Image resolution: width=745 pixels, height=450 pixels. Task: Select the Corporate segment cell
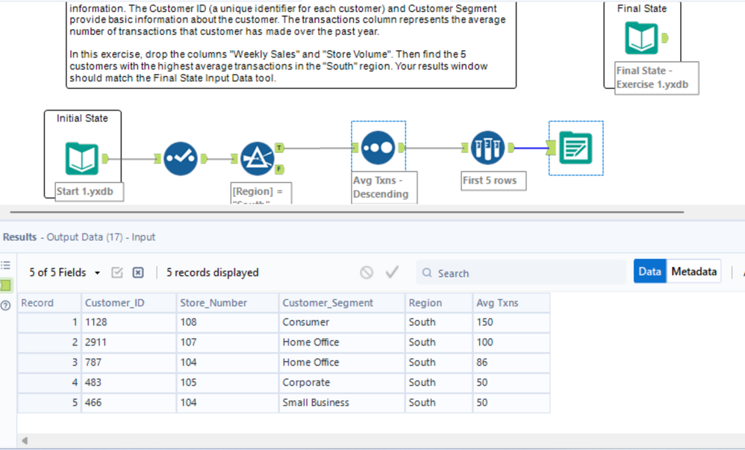point(342,383)
